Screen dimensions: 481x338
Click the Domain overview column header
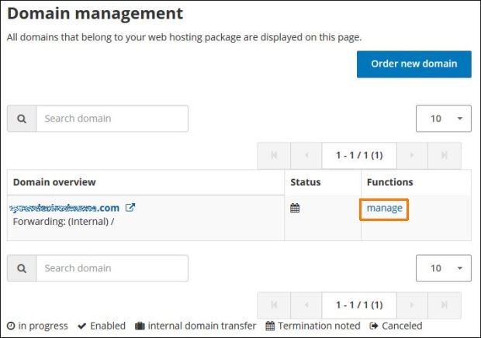[x=54, y=182]
